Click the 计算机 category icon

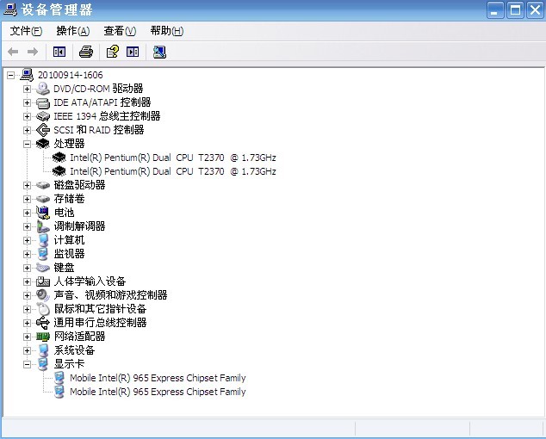click(x=43, y=240)
